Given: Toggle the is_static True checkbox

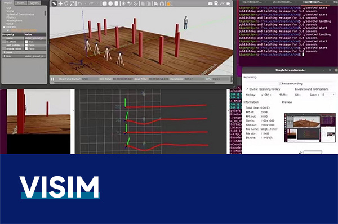Looking at the screenshot, I should click(26, 42).
